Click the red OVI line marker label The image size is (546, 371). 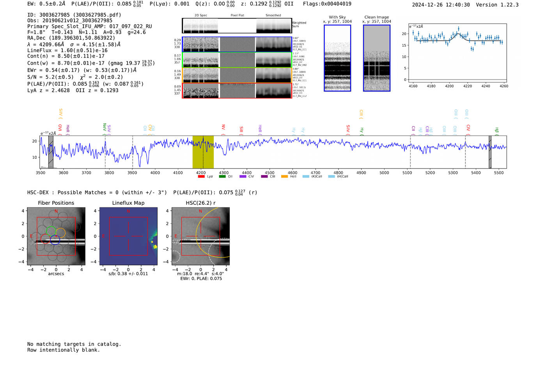click(60, 129)
